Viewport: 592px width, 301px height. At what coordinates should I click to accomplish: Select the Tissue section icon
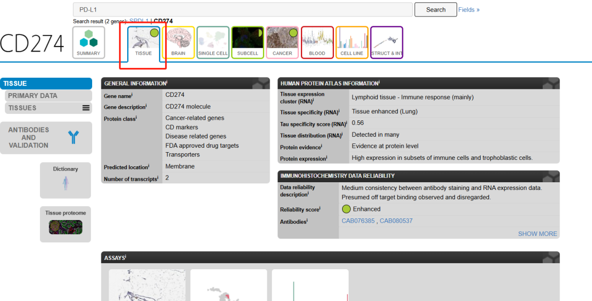coord(144,42)
